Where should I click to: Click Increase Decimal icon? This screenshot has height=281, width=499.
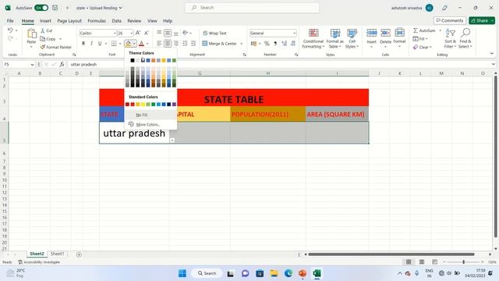tap(284, 44)
